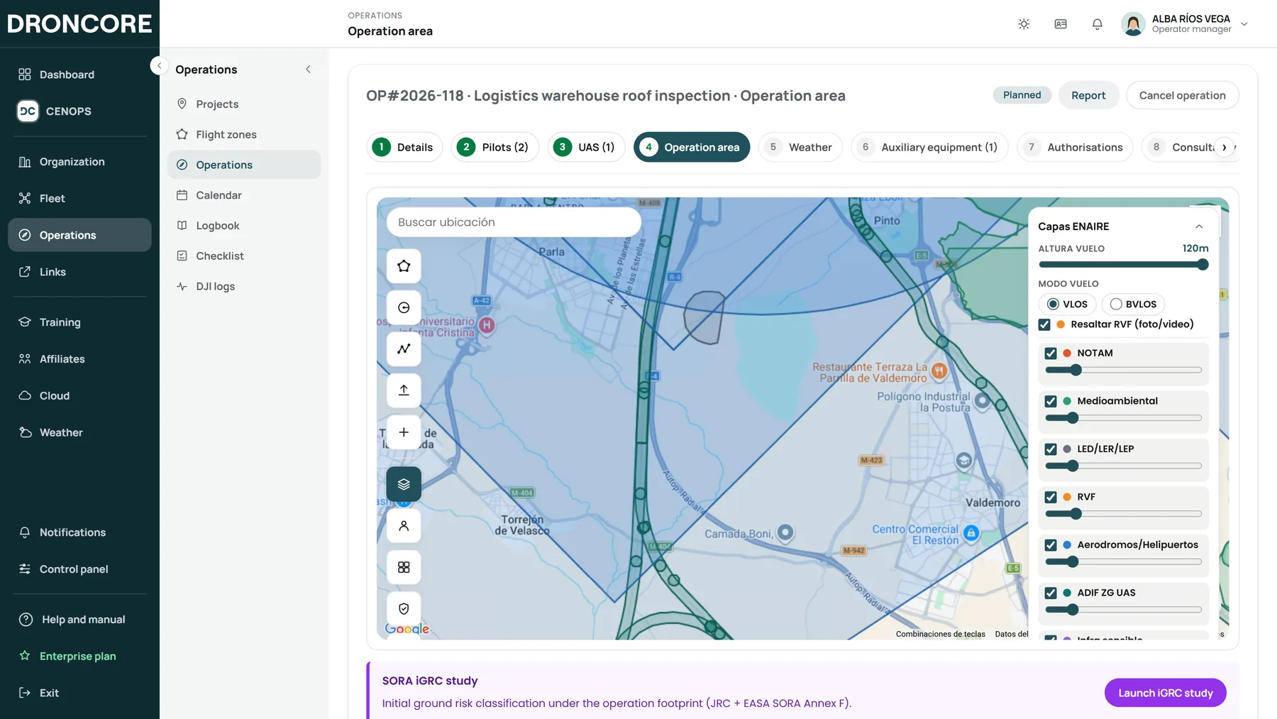The height and width of the screenshot is (719, 1277).
Task: Select the polygon drawing tool on map
Action: pos(404,266)
